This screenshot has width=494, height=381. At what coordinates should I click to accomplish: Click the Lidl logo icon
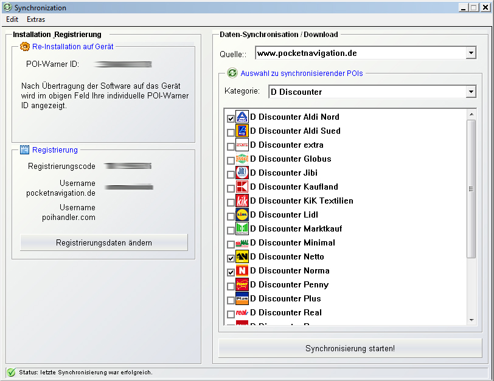tap(242, 215)
